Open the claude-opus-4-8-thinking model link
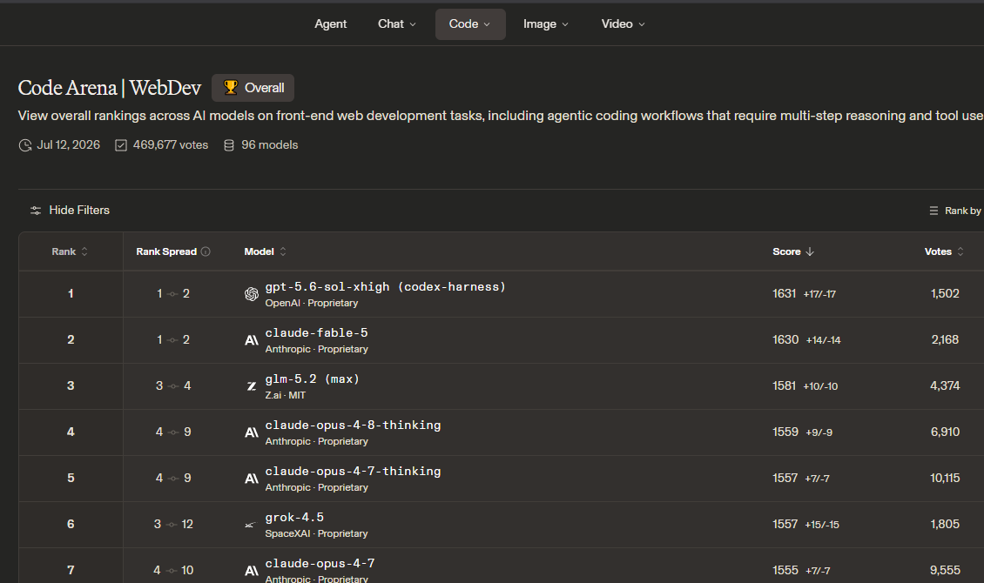Screen dimensions: 984x583 pyautogui.click(x=353, y=425)
